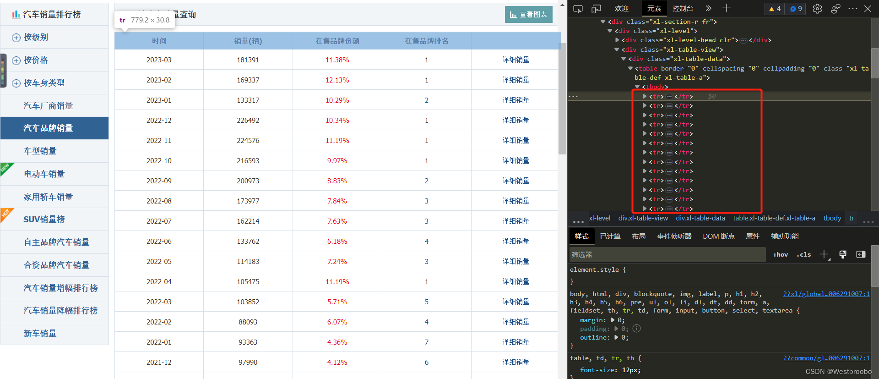The width and height of the screenshot is (879, 379).
Task: Collapse the xl-level div node
Action: click(x=610, y=31)
